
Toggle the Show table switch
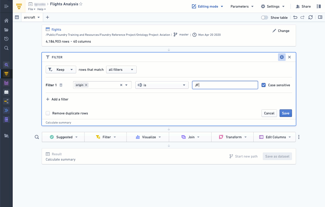click(265, 18)
